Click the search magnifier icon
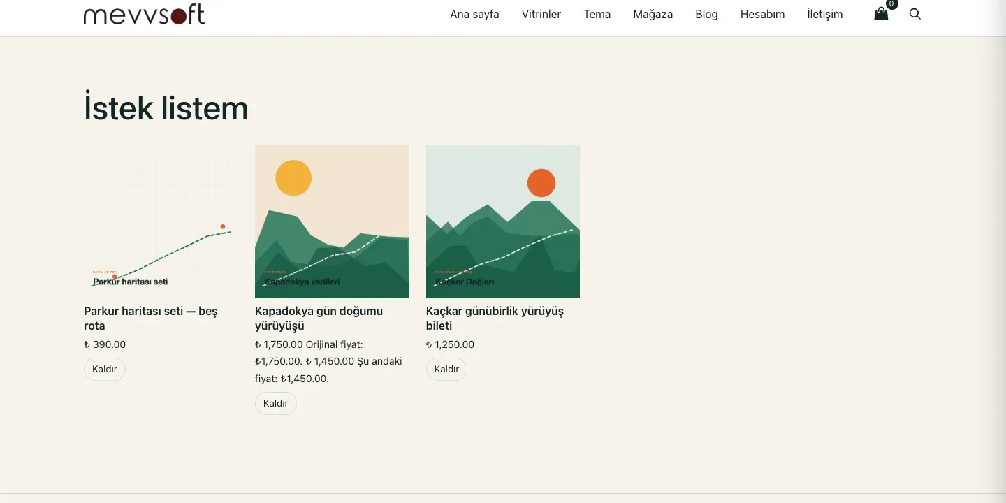 point(915,14)
